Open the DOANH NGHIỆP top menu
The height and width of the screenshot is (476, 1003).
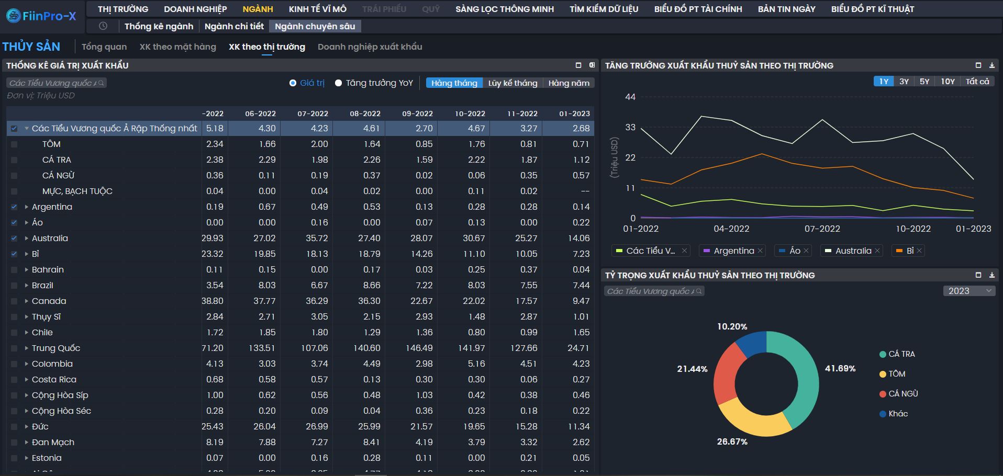(x=195, y=9)
